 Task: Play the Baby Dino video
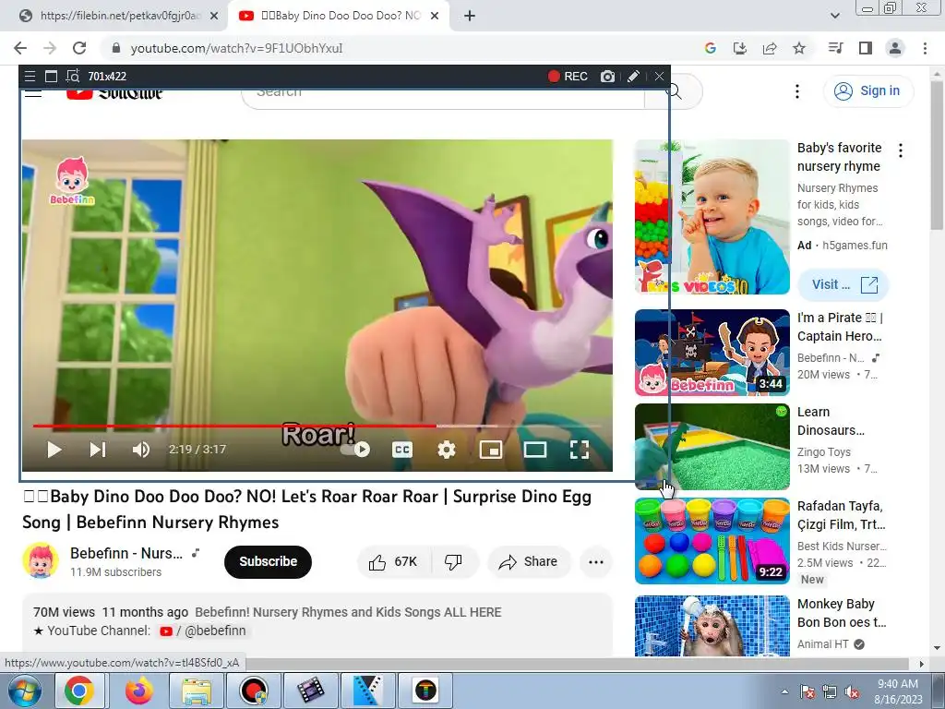[x=54, y=450]
